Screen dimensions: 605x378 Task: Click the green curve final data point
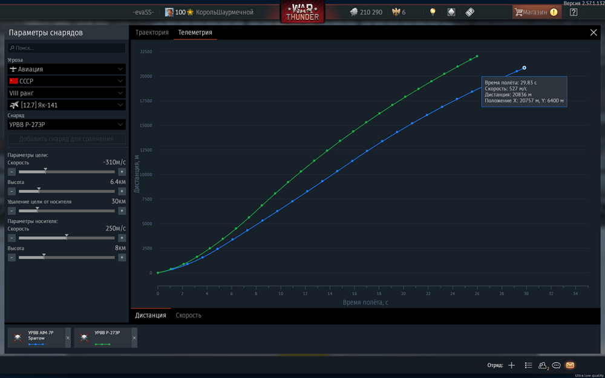pos(477,56)
